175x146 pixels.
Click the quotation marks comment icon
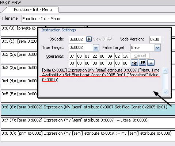click(x=142, y=63)
